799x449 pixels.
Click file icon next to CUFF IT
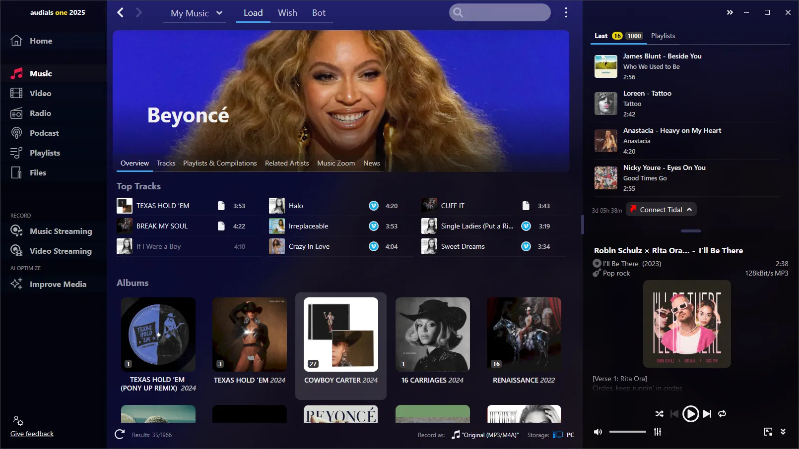[x=526, y=206]
